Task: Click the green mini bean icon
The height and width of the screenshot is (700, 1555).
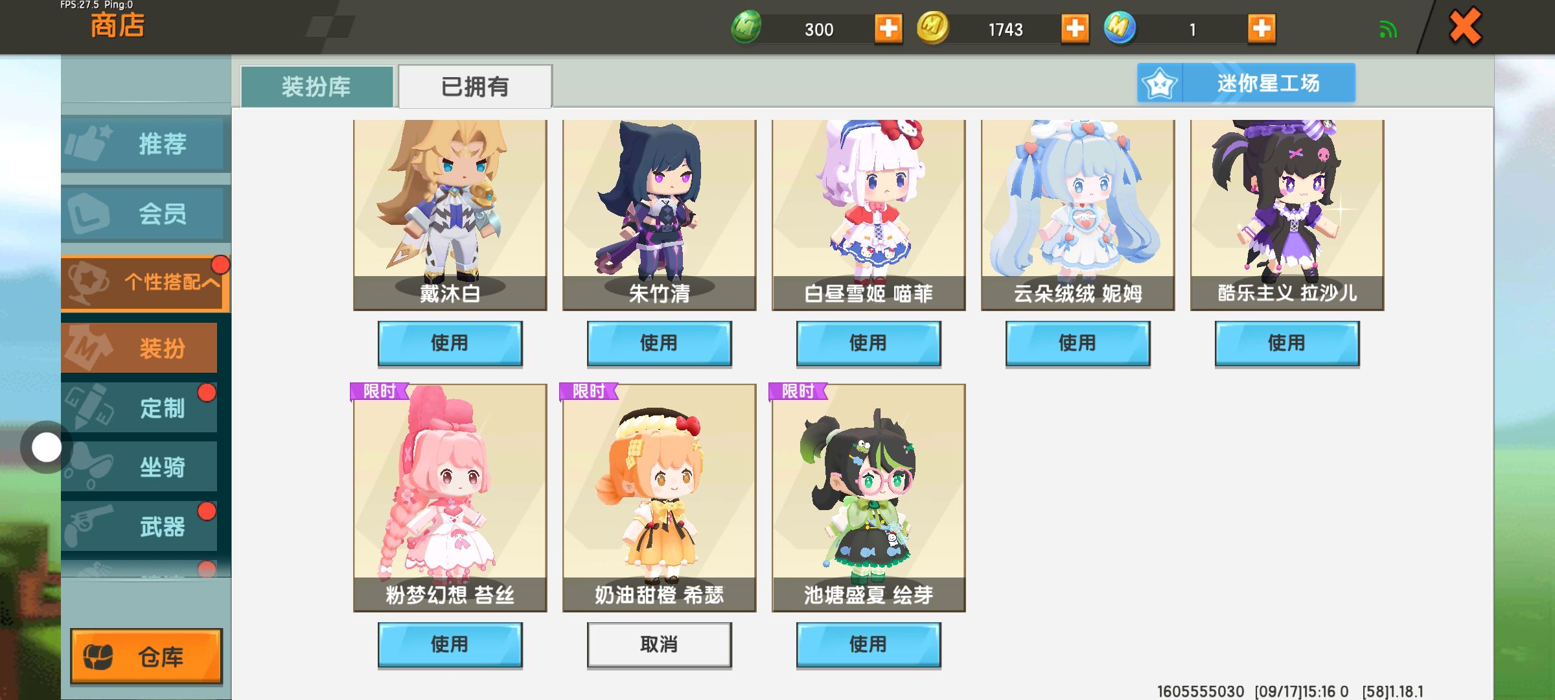Action: (746, 29)
